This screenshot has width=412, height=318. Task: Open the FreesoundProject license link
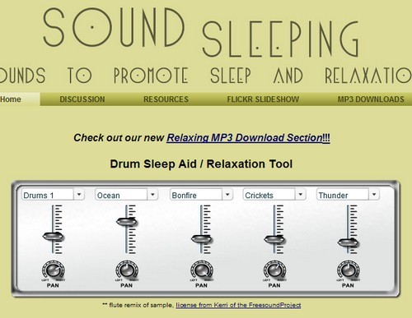238,305
